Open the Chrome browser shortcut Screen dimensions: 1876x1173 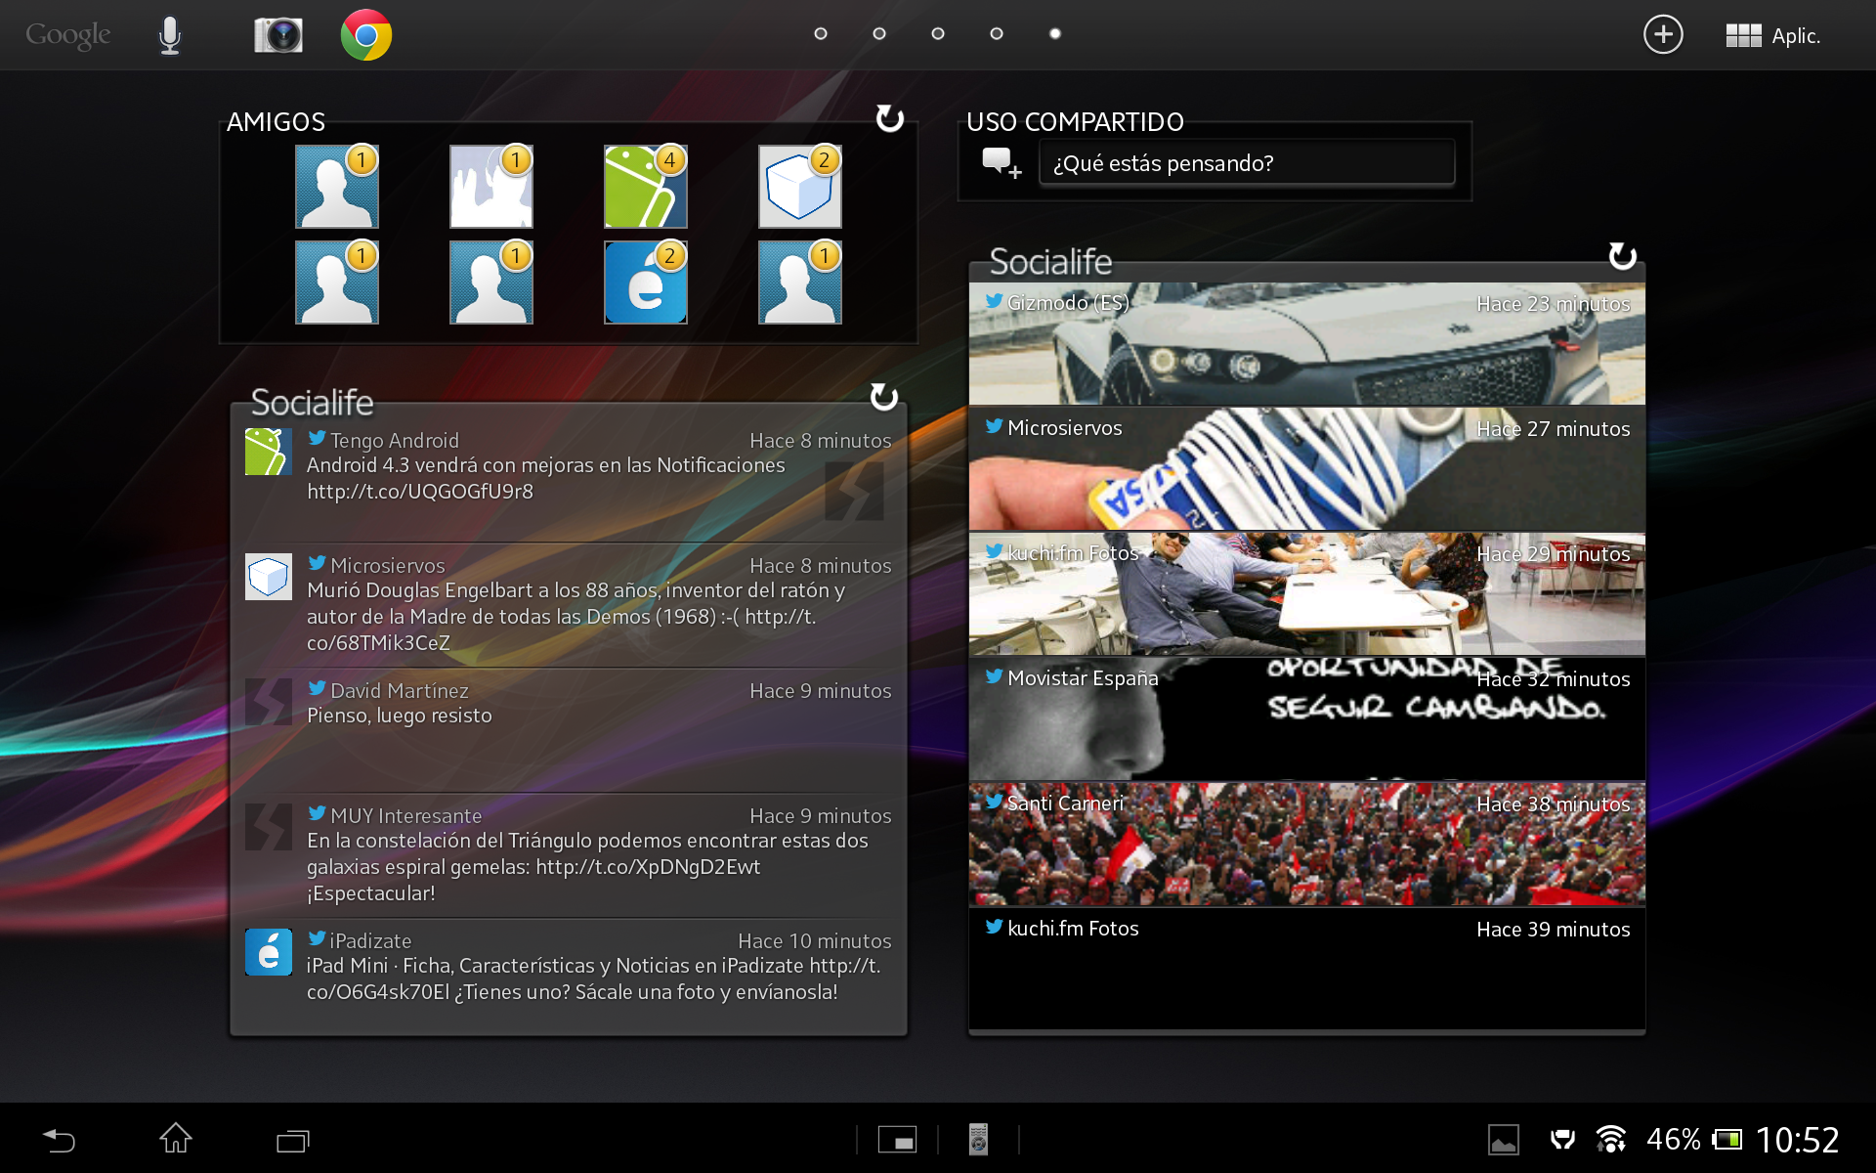click(x=365, y=35)
